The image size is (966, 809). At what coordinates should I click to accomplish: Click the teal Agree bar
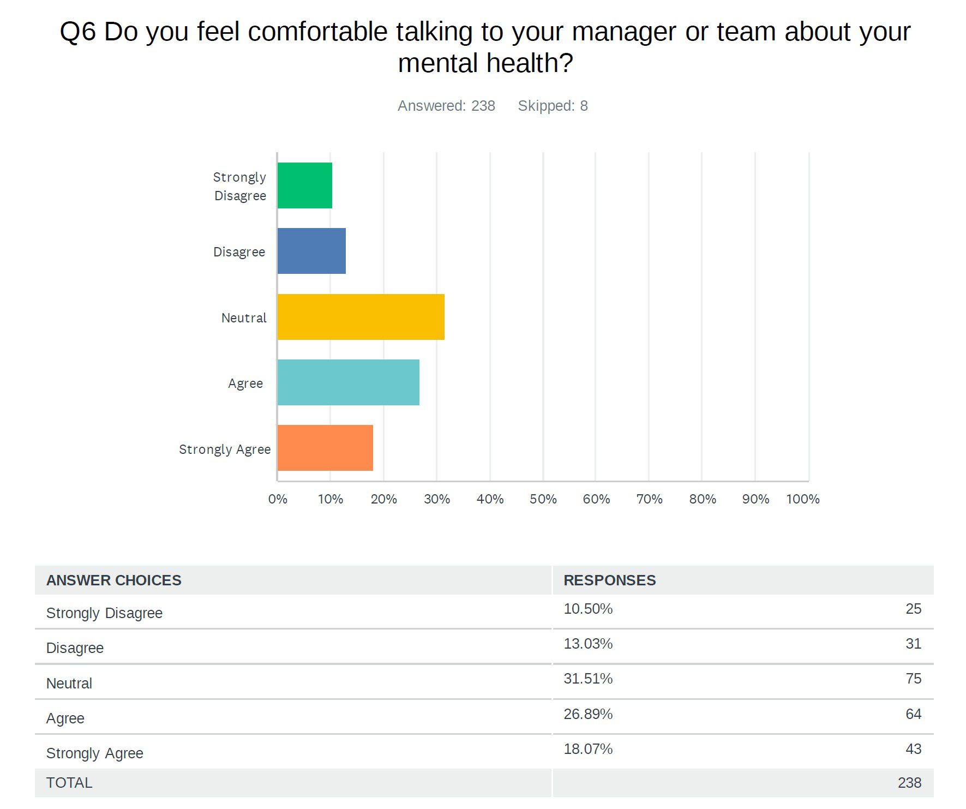tap(348, 382)
